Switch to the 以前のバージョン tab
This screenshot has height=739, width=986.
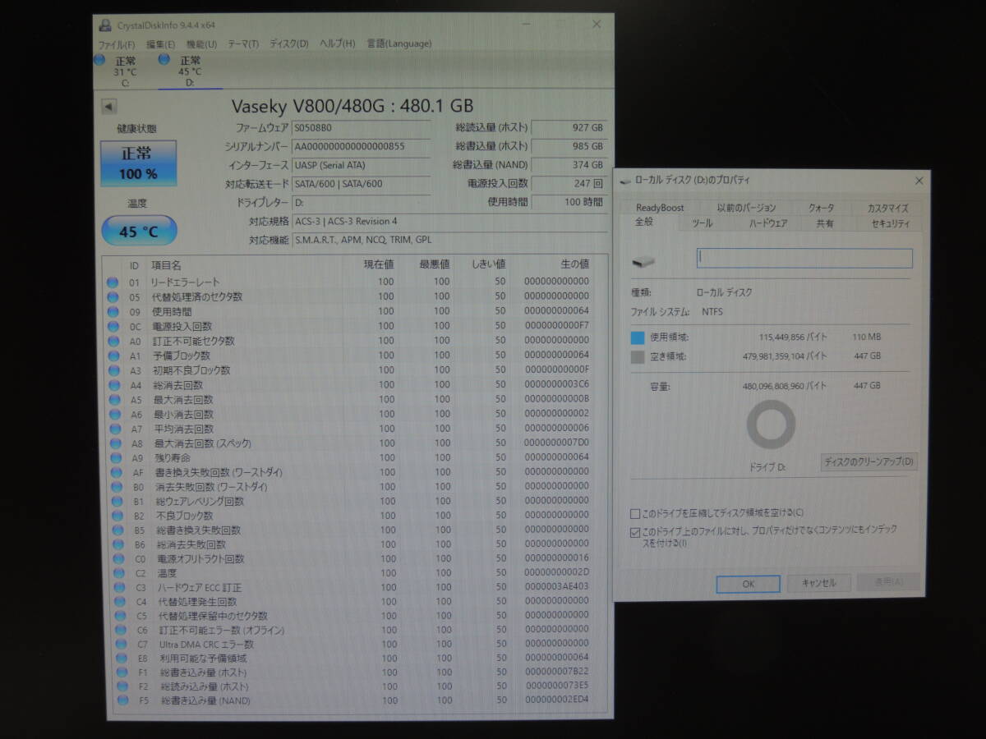coord(746,208)
